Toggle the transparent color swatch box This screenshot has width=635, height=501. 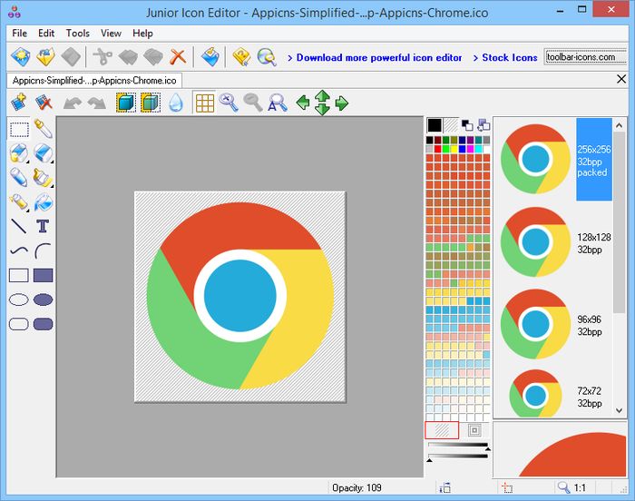click(x=442, y=430)
